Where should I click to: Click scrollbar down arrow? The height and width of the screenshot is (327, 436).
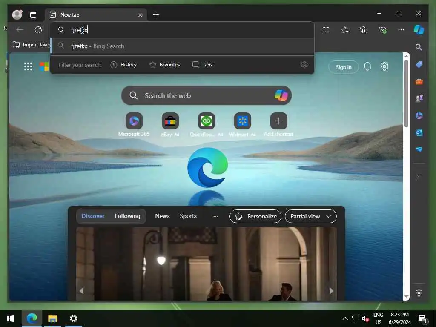pyautogui.click(x=406, y=297)
